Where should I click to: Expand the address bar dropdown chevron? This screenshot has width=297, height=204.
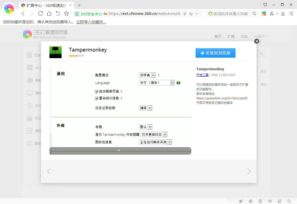click(x=197, y=14)
